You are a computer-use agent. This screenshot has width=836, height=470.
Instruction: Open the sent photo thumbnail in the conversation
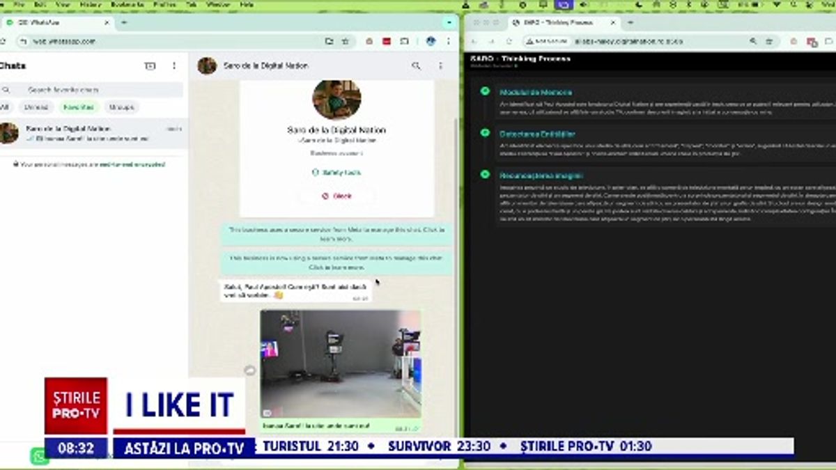pyautogui.click(x=341, y=362)
